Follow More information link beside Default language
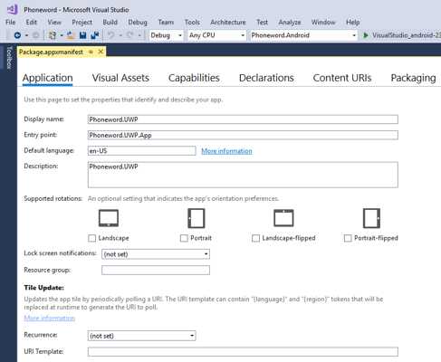Viewport: 441px width, 362px height. tap(226, 151)
